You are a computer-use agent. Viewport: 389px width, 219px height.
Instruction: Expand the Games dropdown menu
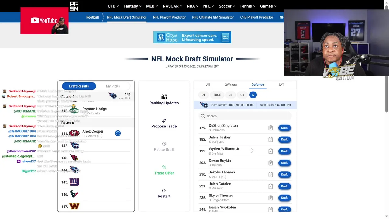tap(268, 6)
